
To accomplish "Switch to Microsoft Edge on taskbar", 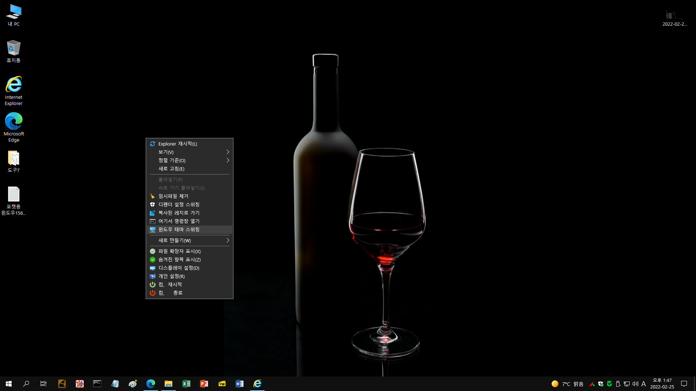I will click(150, 384).
